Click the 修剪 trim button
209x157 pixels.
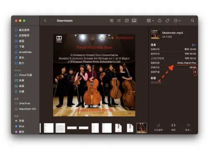pyautogui.click(x=173, y=128)
